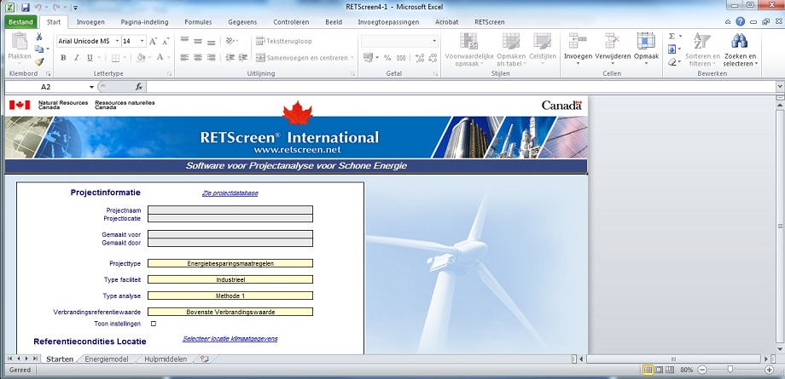
Task: Click the fill color paint bucket icon
Action: coord(141,58)
